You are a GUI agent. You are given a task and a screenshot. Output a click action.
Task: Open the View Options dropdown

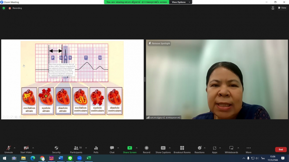coord(181,2)
